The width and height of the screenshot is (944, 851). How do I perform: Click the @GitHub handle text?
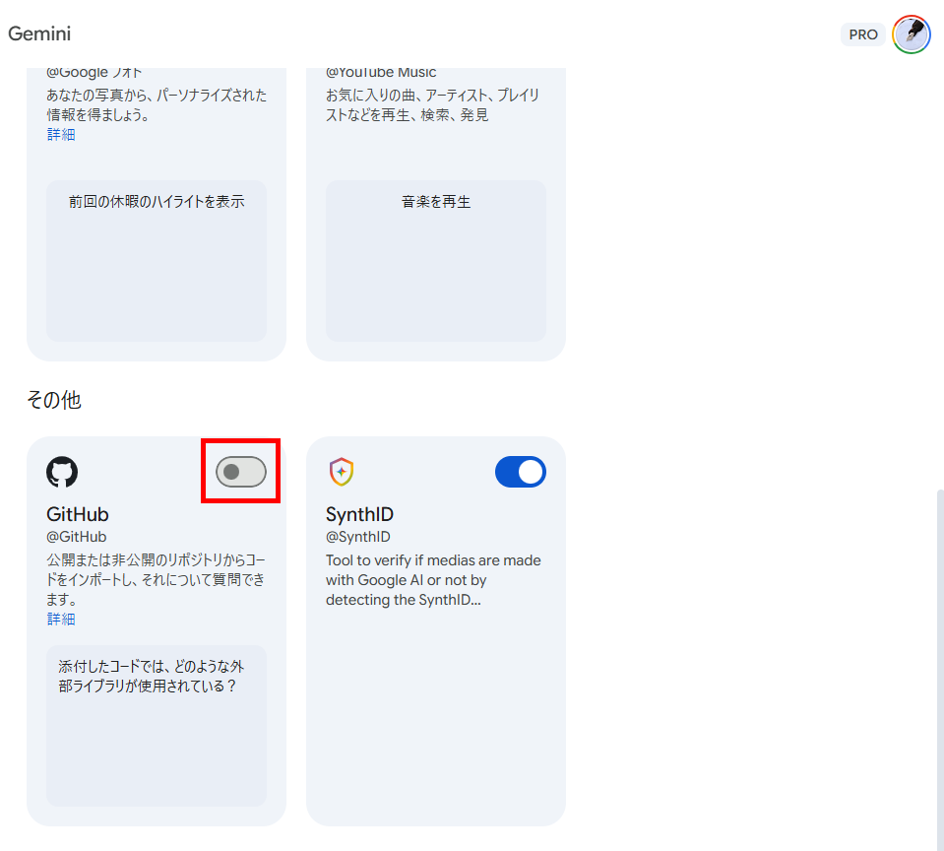point(77,537)
